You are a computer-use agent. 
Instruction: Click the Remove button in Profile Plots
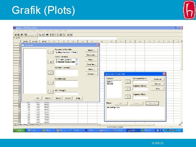coord(152,103)
